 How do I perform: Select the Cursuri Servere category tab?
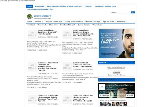tap(84, 25)
